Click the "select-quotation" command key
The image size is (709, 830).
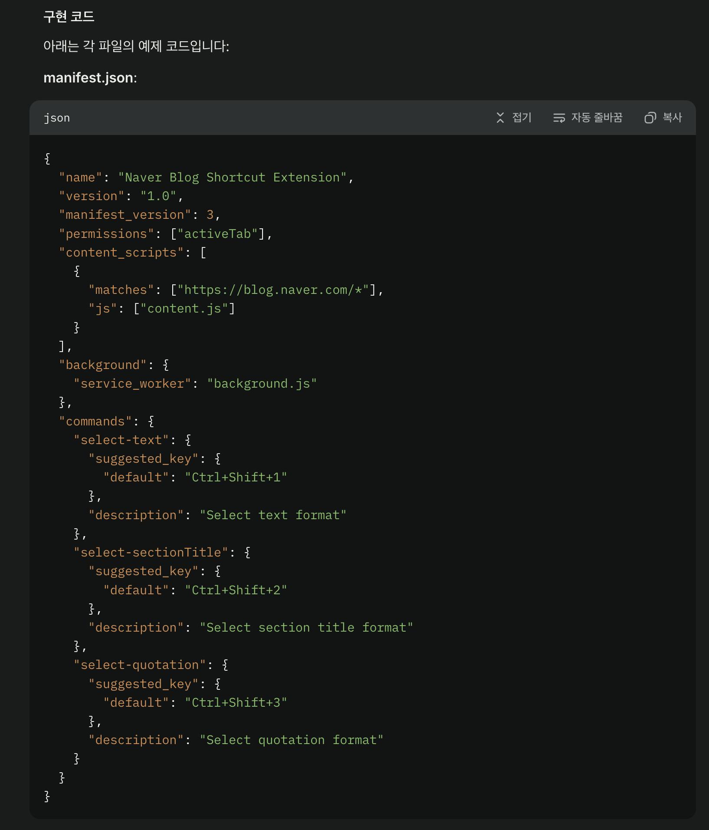tap(139, 665)
